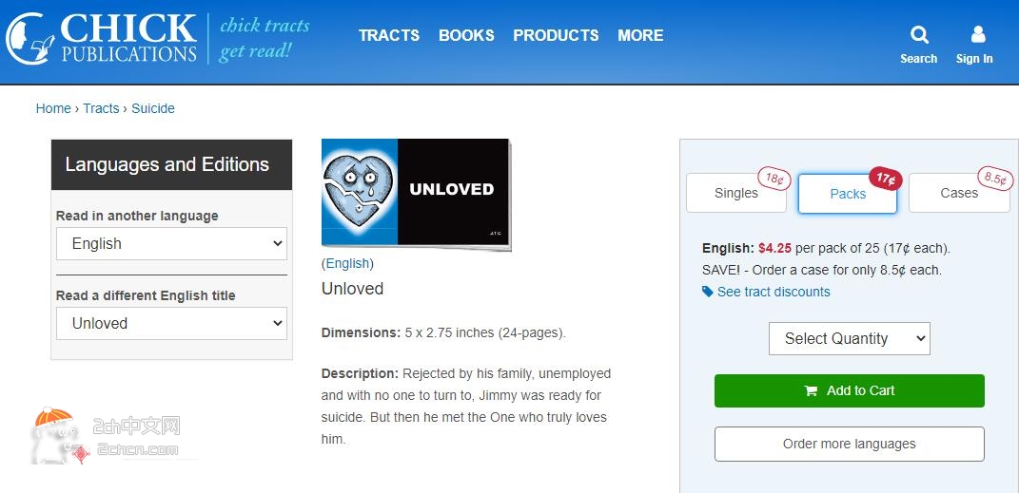The height and width of the screenshot is (493, 1019).
Task: Select the Singles purchase option
Action: [x=736, y=193]
